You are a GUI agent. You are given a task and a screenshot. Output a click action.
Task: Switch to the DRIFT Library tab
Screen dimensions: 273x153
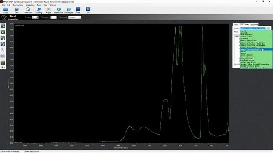[x=244, y=24]
